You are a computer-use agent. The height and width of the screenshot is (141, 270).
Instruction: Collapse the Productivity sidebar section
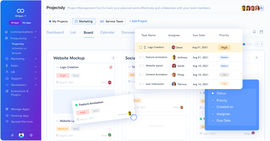pyautogui.click(x=35, y=38)
